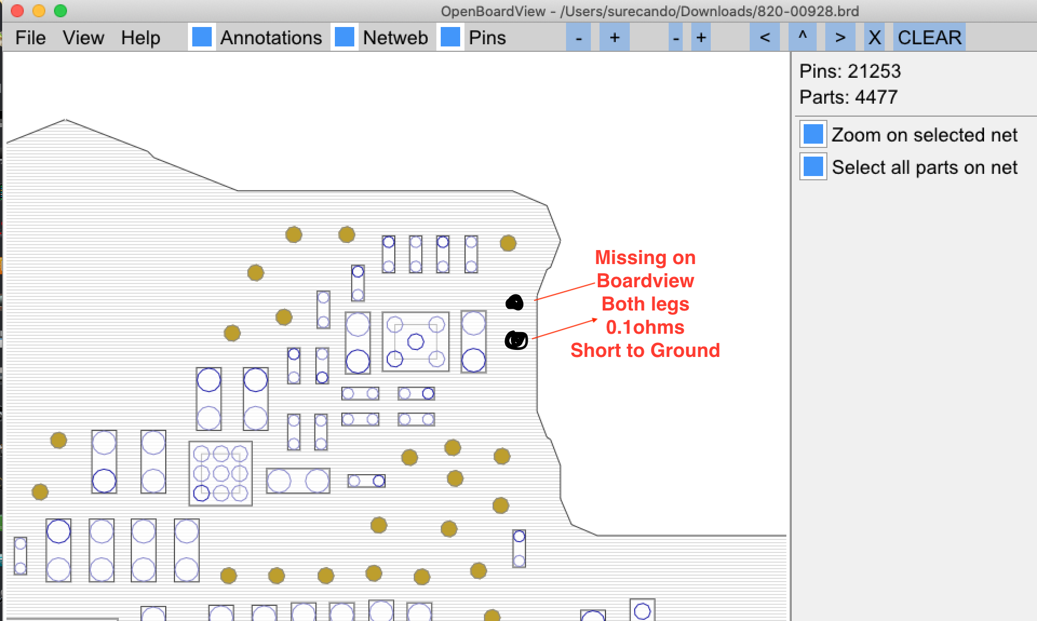The image size is (1037, 621).
Task: Toggle the Annotations checkbox
Action: (x=202, y=37)
